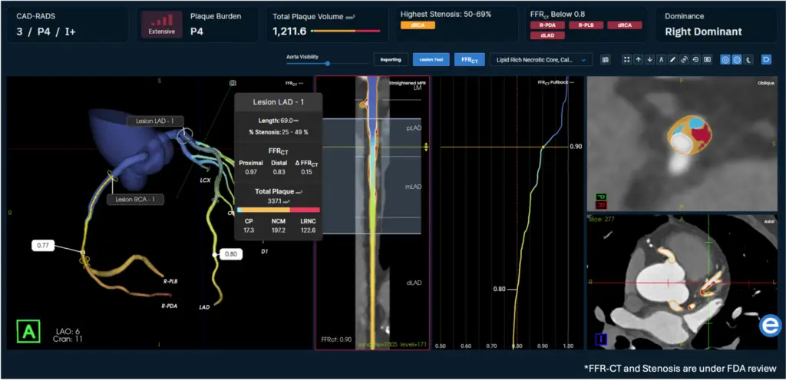Select the angle caret tool icon
This screenshot has width=786, height=381.
[x=661, y=60]
